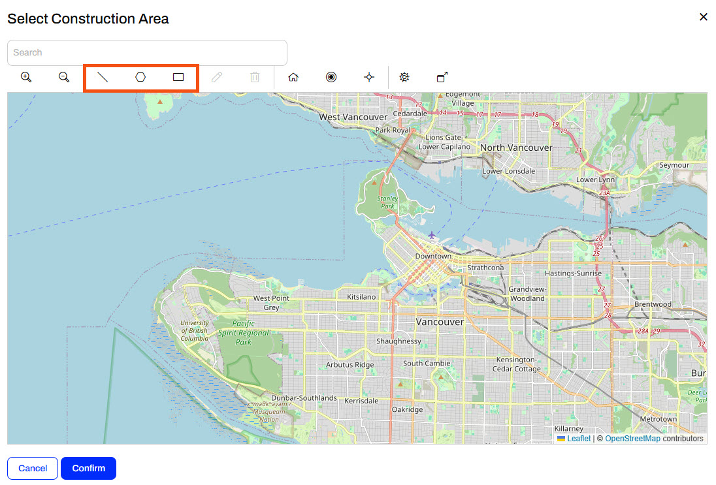Click the crosshair locate icon
716x485 pixels.
pos(369,77)
